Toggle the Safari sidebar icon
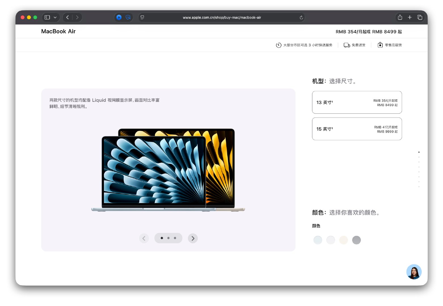The height and width of the screenshot is (306, 443). pyautogui.click(x=47, y=17)
